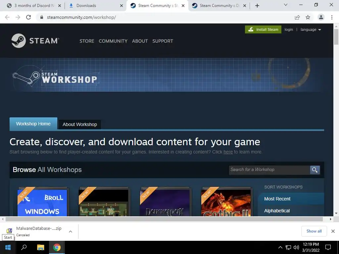Open the COMMUNITY menu
The height and width of the screenshot is (254, 339).
pyautogui.click(x=113, y=41)
